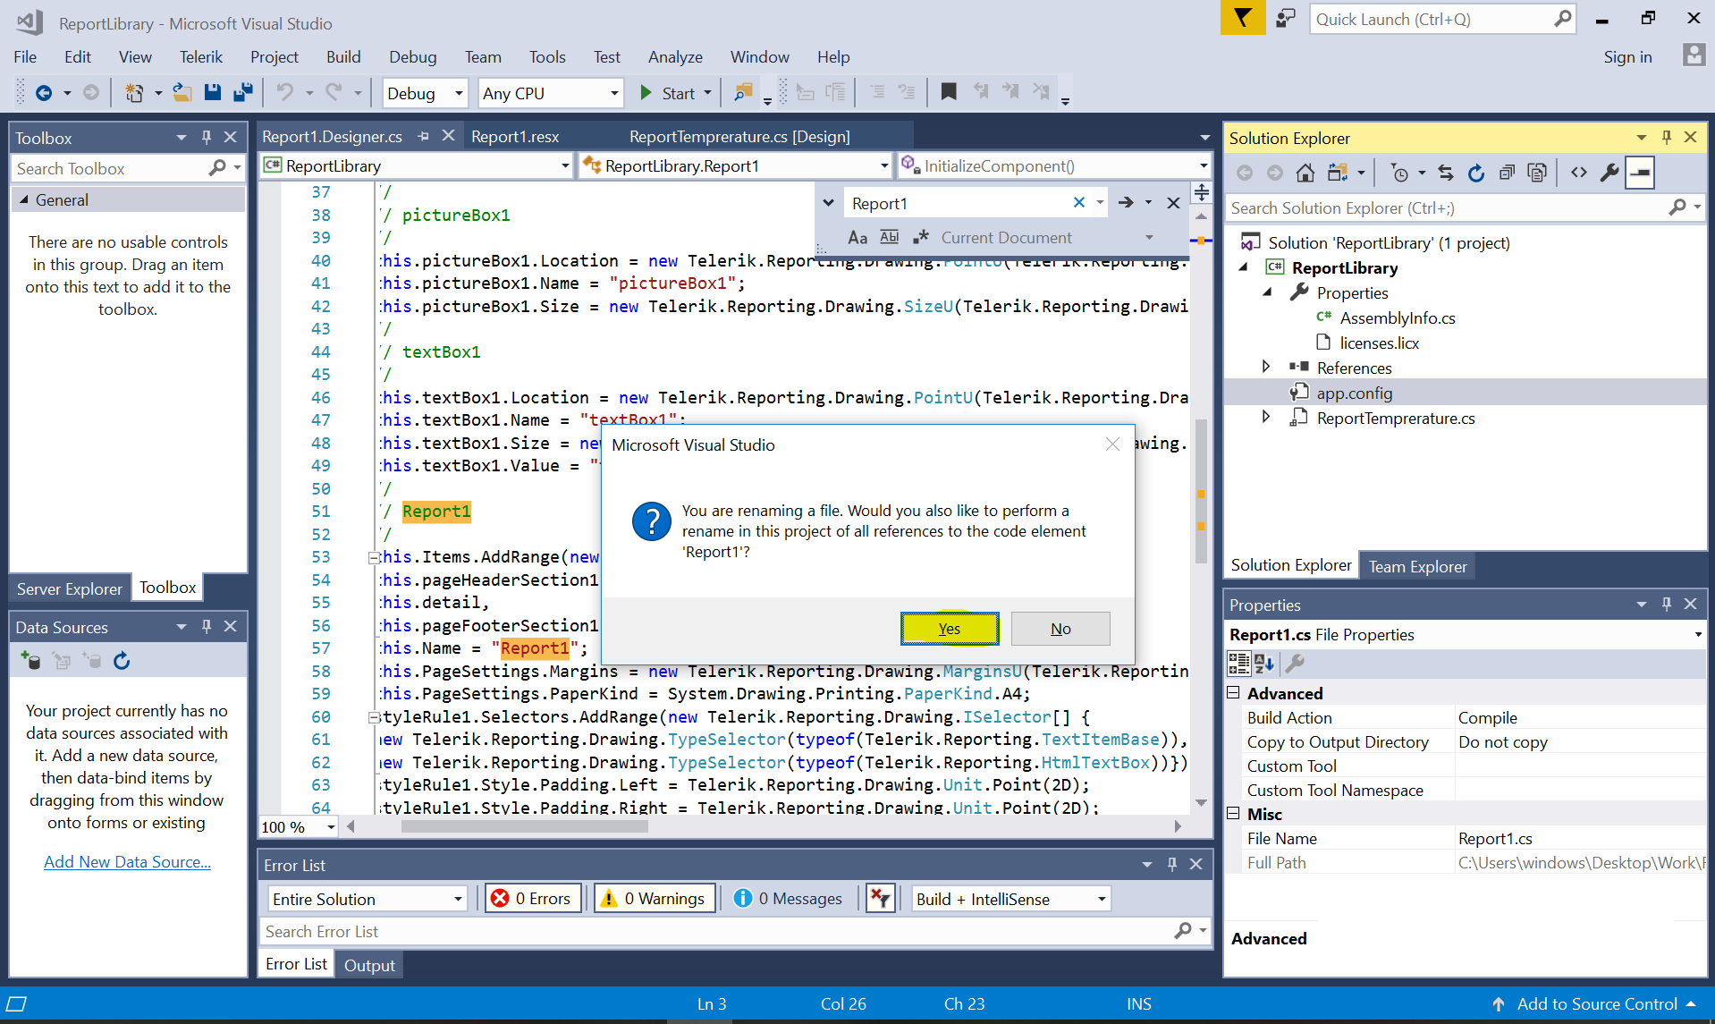Click the Save All toolbar icon
Viewport: 1715px width, 1024px height.
[242, 93]
